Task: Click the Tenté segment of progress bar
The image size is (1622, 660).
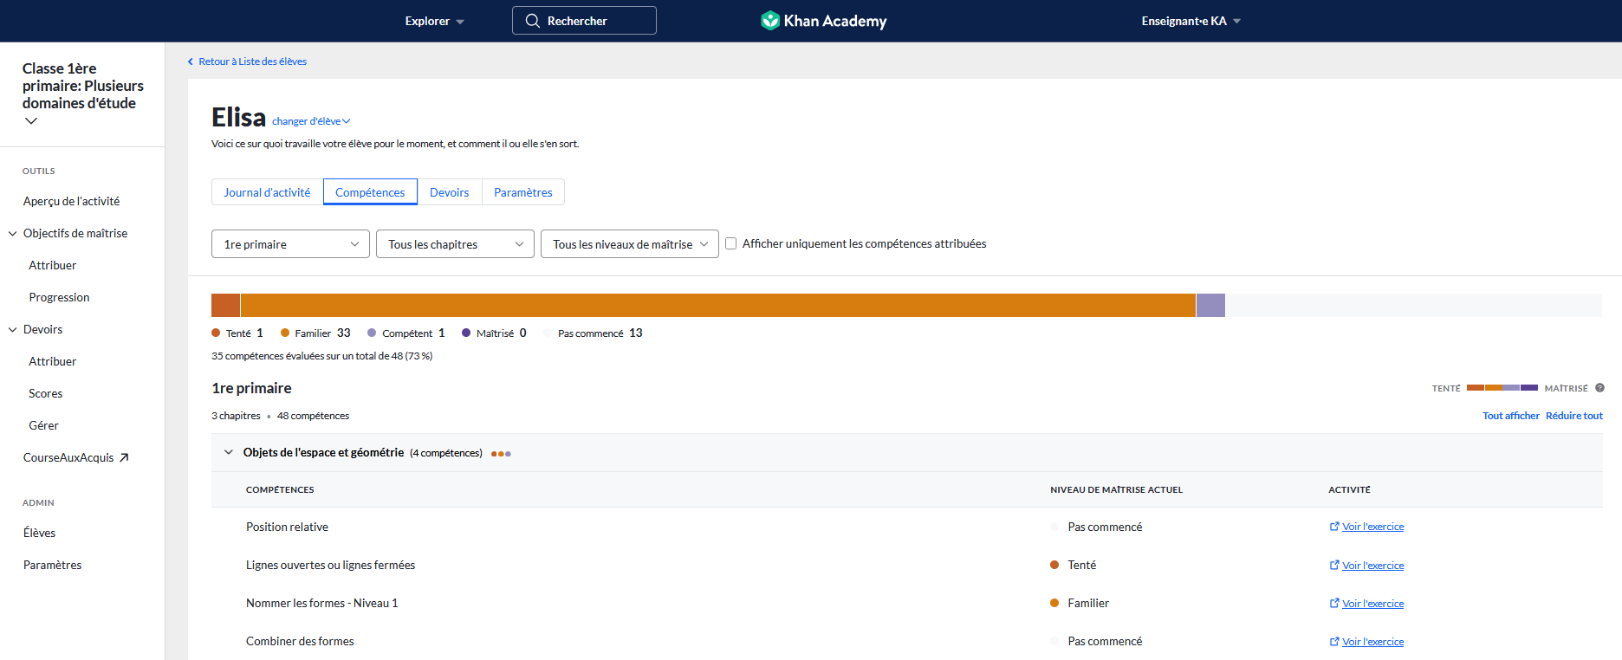Action: point(225,305)
